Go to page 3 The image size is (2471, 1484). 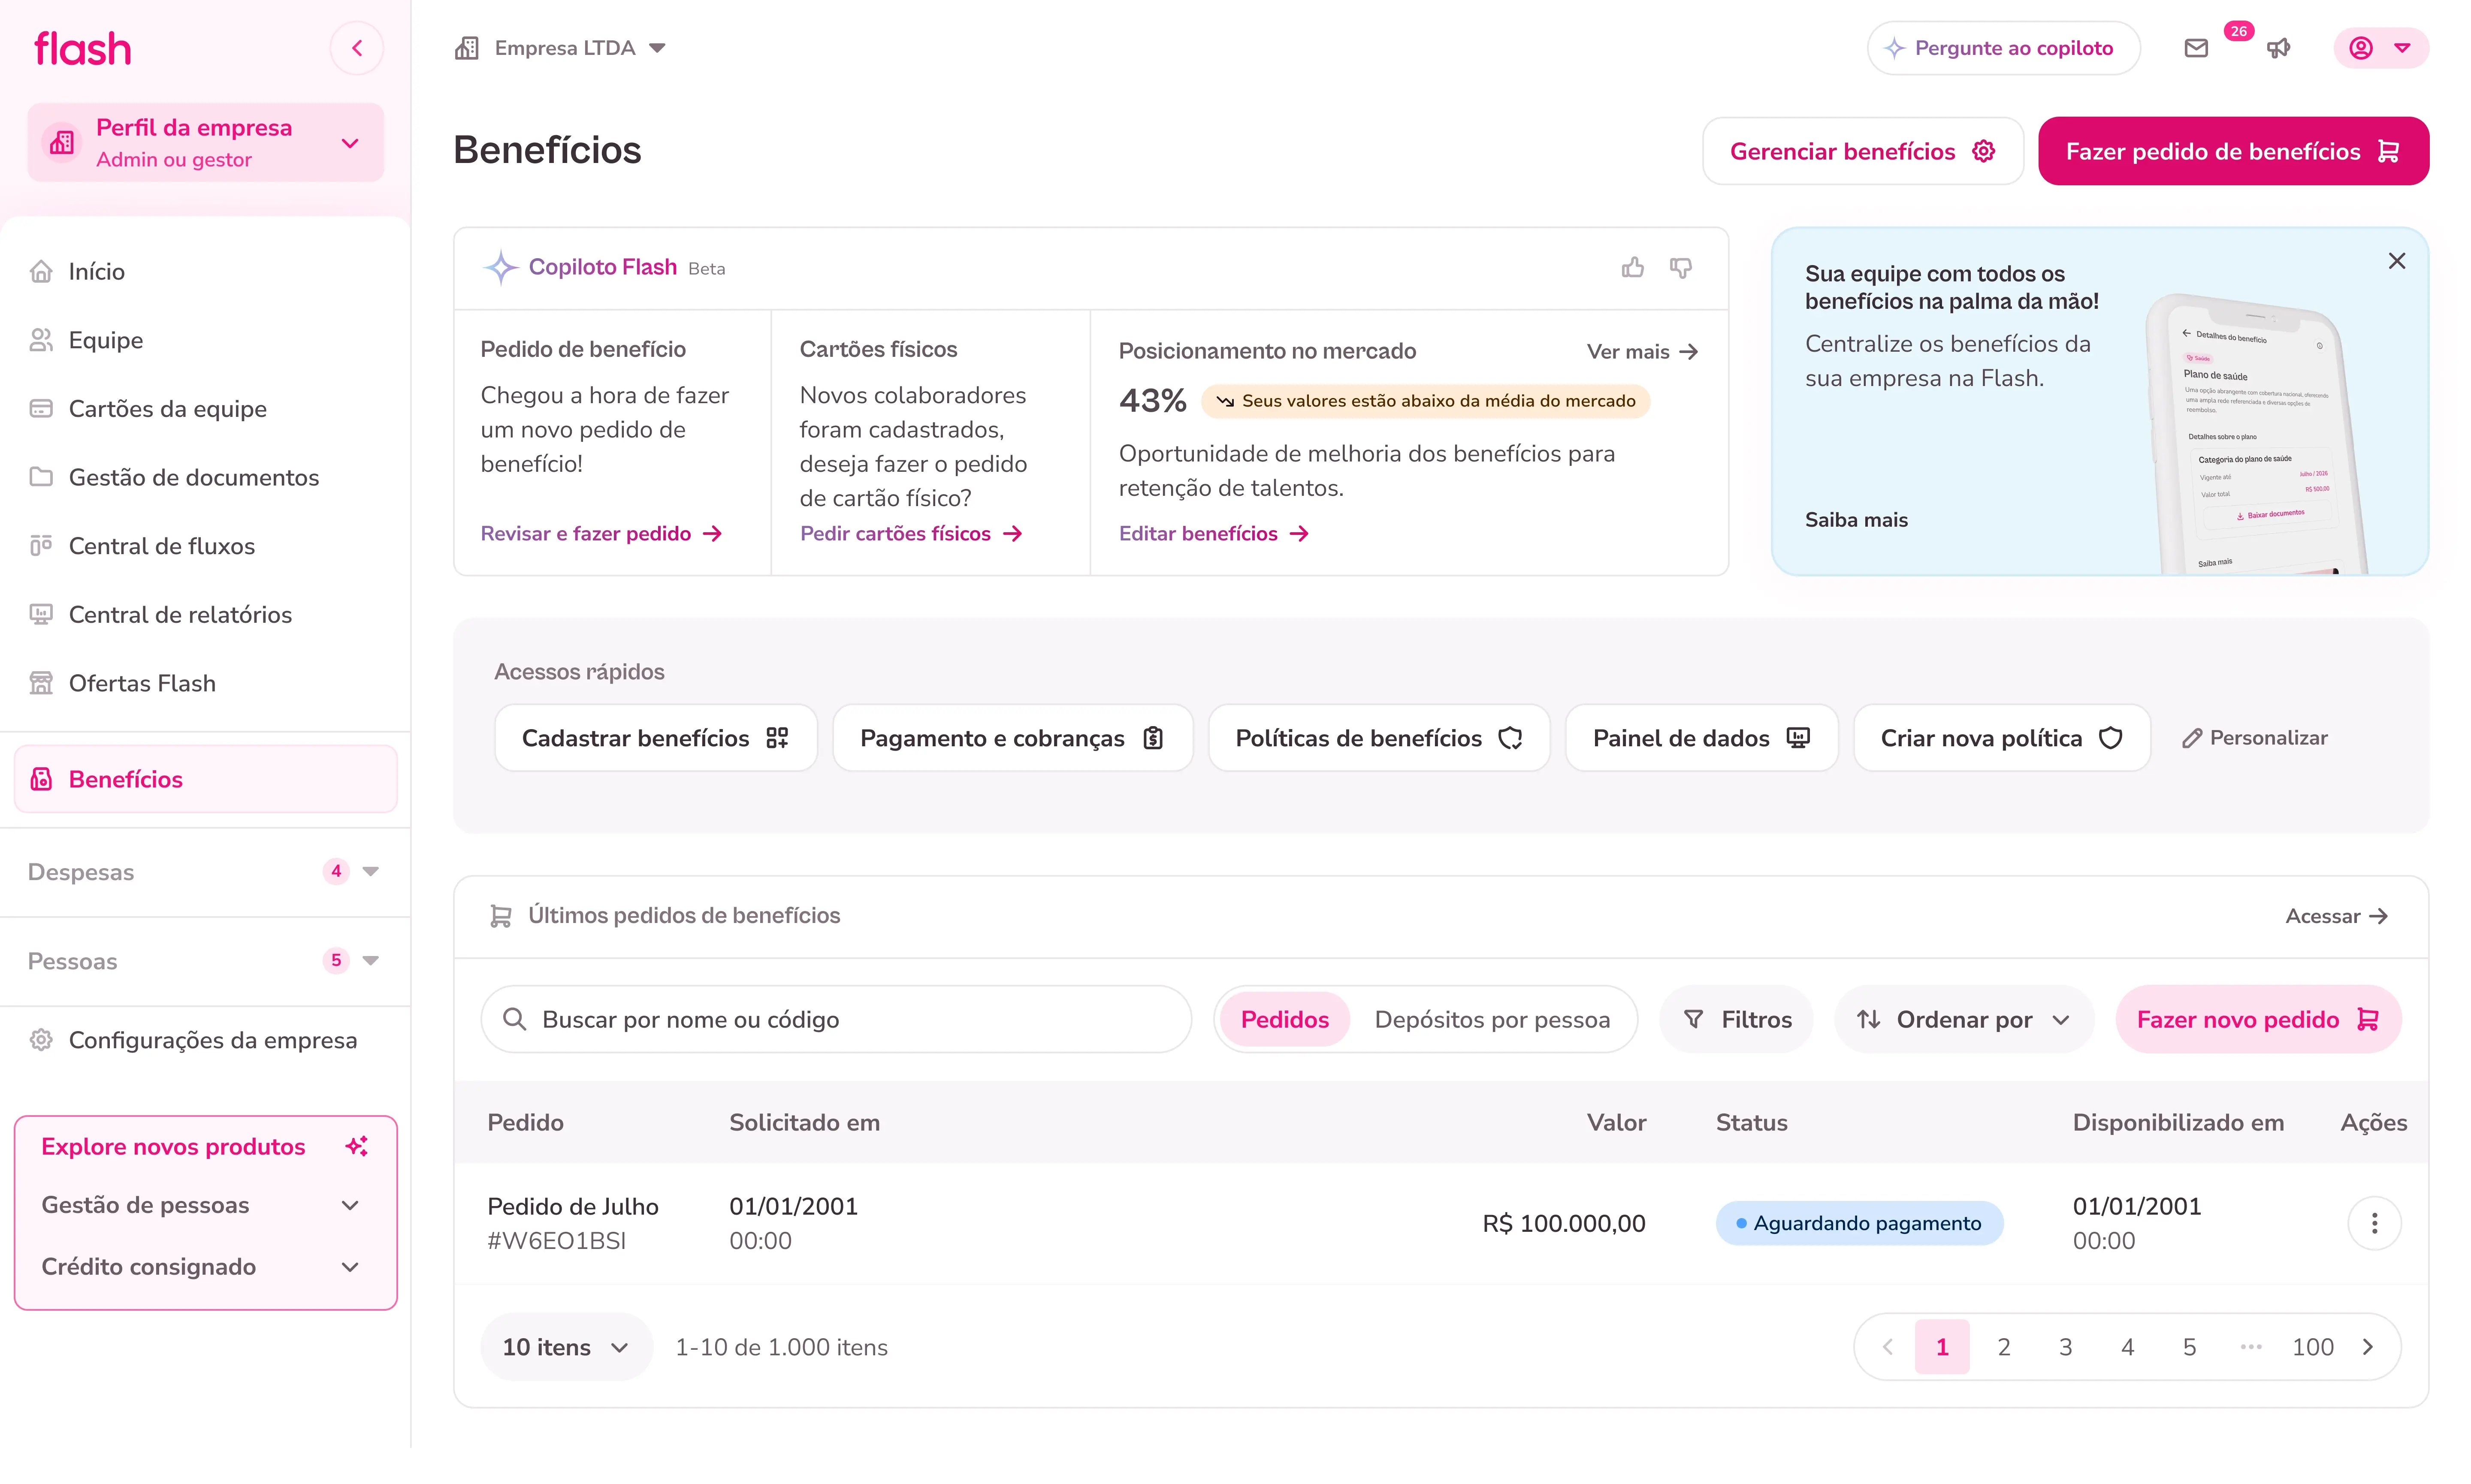coord(2065,1347)
